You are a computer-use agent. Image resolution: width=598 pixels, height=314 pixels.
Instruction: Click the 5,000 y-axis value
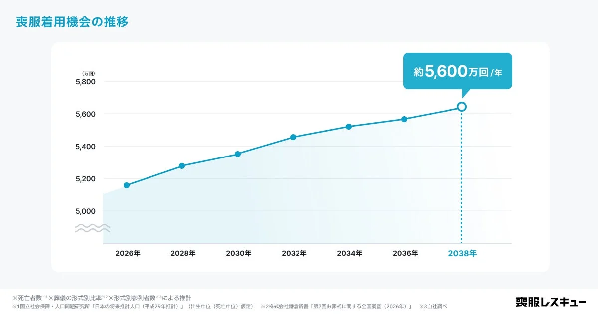[85, 211]
